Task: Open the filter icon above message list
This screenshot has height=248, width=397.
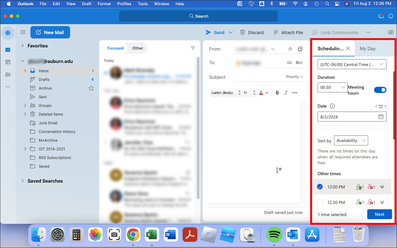Action: pos(193,48)
